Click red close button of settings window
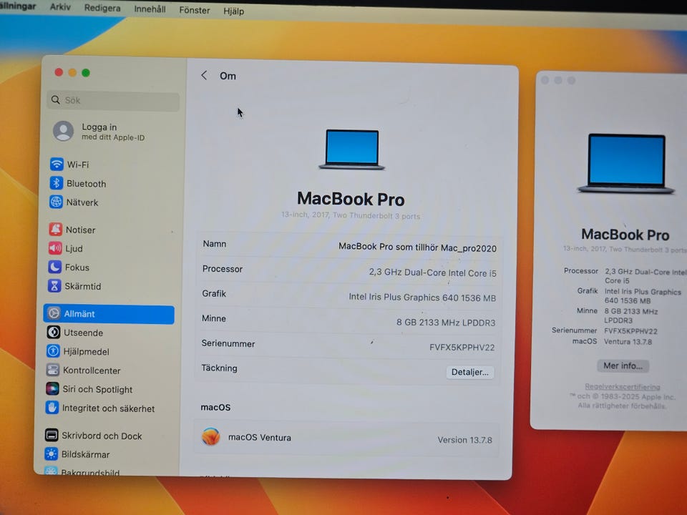The width and height of the screenshot is (687, 515). click(59, 72)
